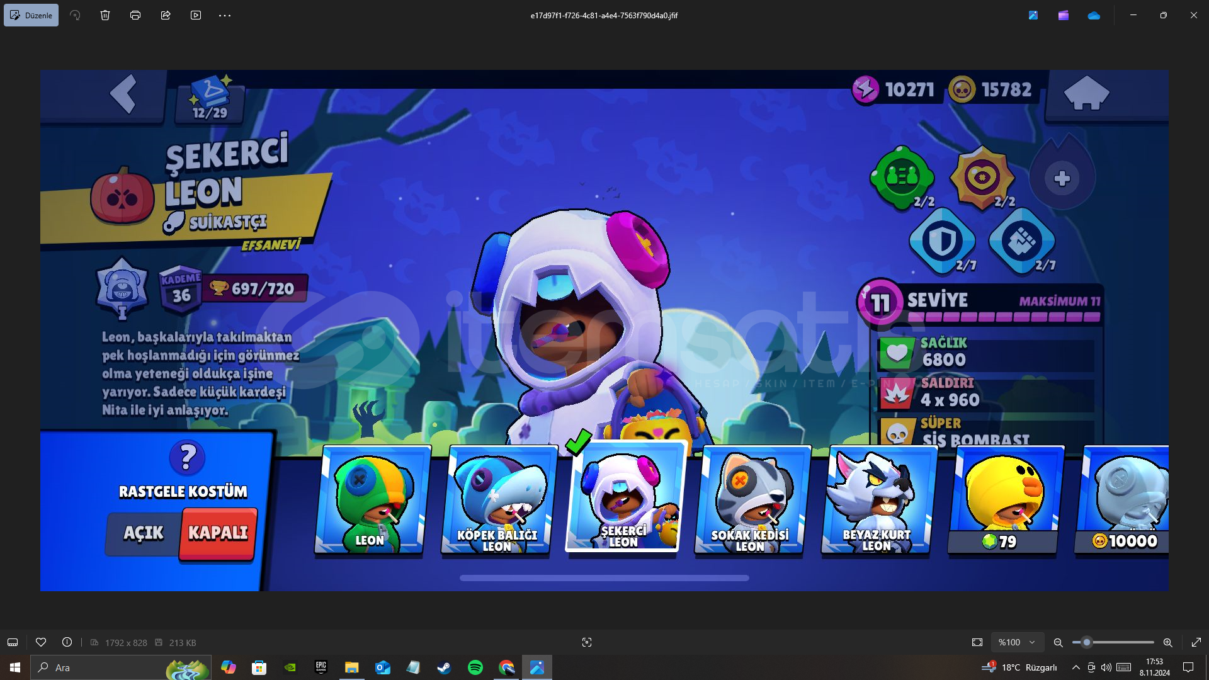Click the fist gear 2/7 icon
Screen dimensions: 1209x680
[1022, 241]
